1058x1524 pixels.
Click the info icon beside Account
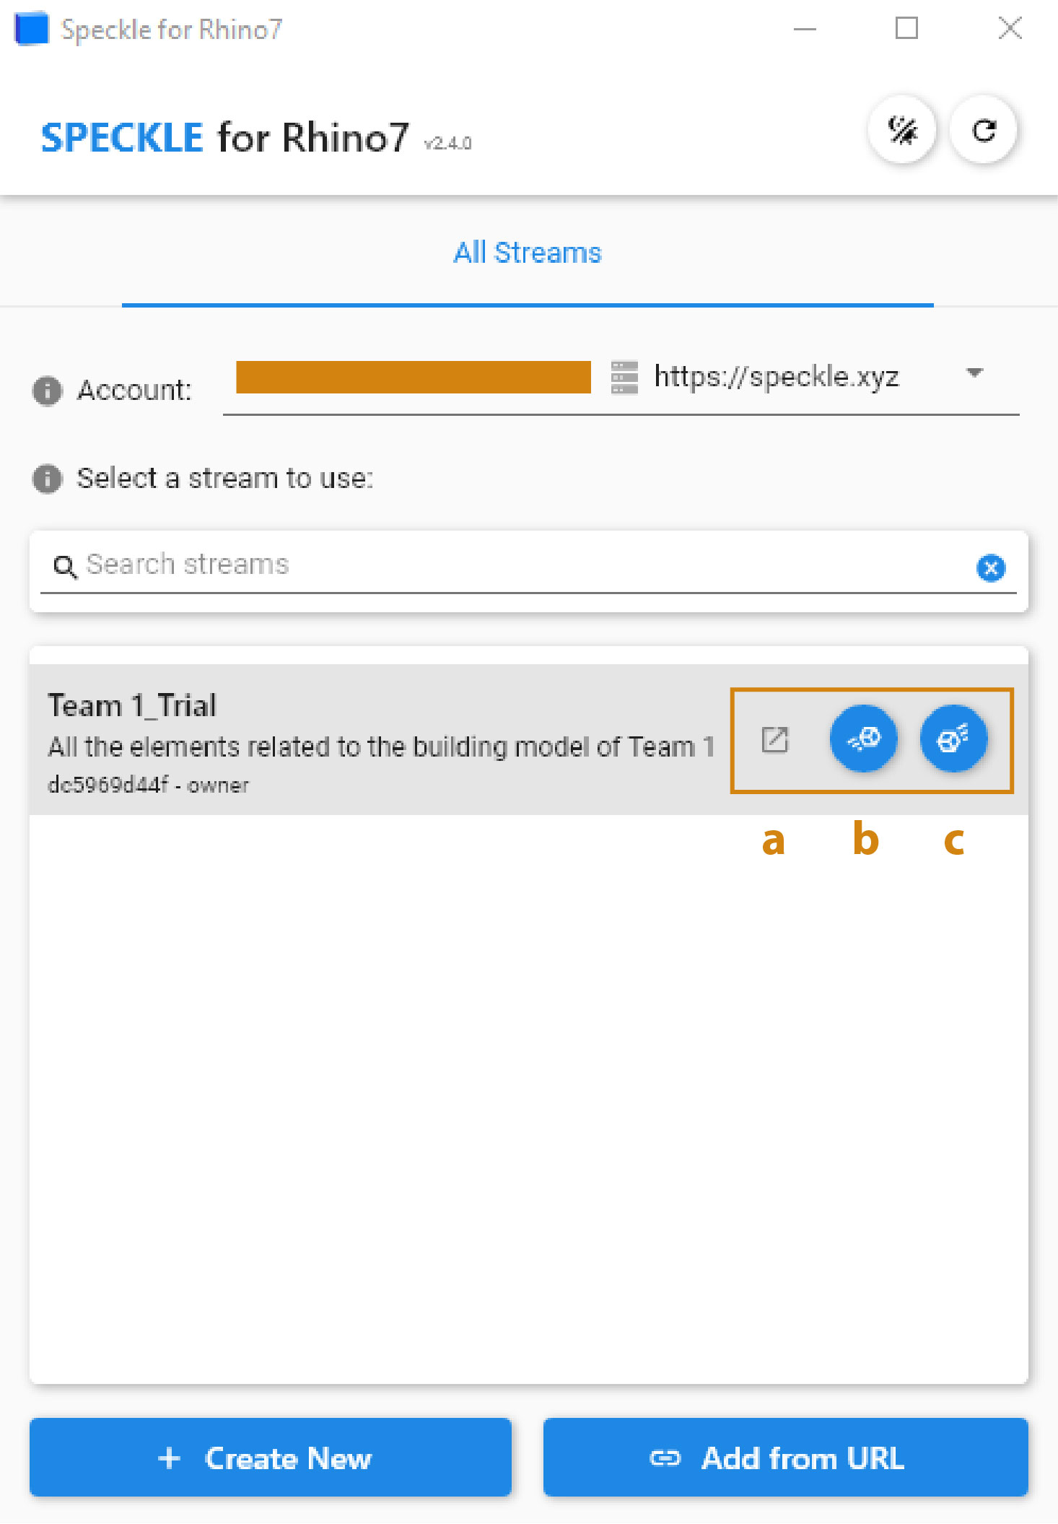pyautogui.click(x=46, y=391)
